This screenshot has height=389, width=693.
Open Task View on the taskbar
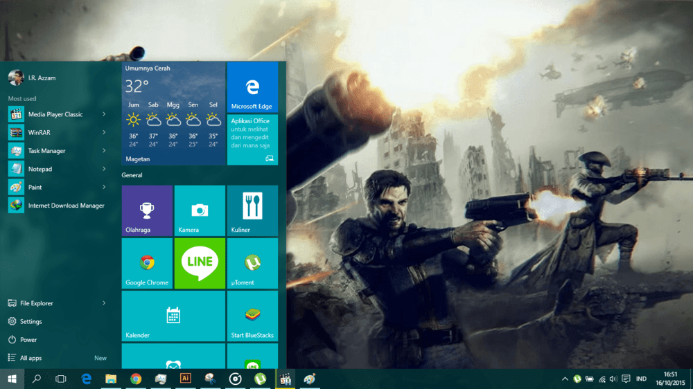[60, 379]
